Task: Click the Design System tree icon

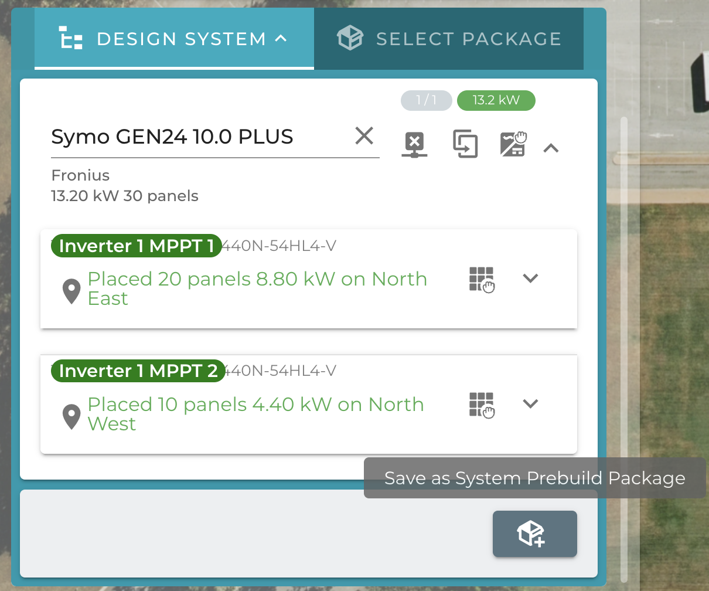Action: tap(71, 39)
